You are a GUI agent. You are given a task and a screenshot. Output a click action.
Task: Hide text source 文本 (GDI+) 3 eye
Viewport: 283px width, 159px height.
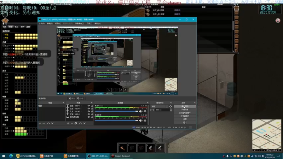click(x=89, y=109)
